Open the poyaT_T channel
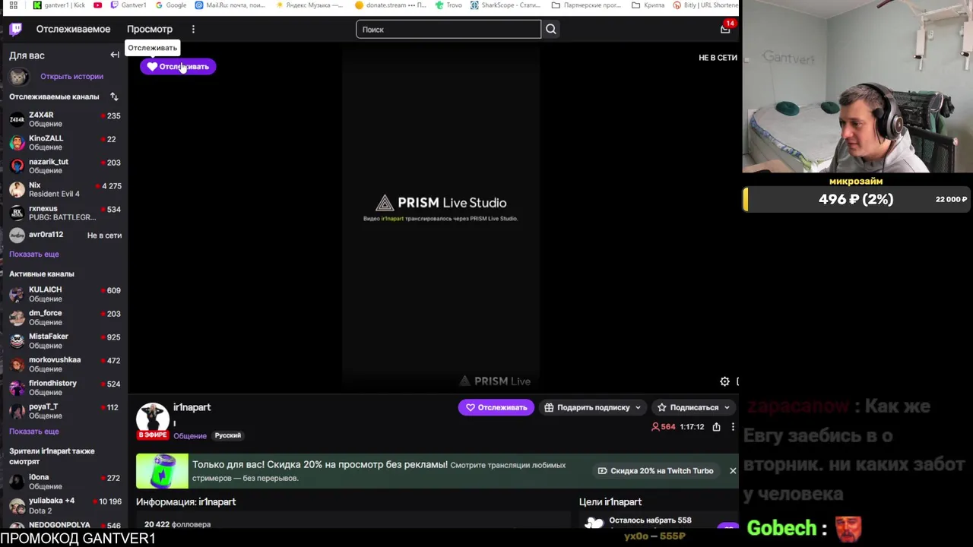Image resolution: width=973 pixels, height=547 pixels. [65, 411]
